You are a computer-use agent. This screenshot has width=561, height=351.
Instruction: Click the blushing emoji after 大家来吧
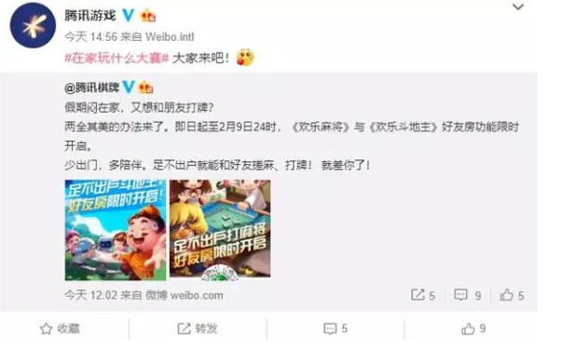pyautogui.click(x=245, y=57)
